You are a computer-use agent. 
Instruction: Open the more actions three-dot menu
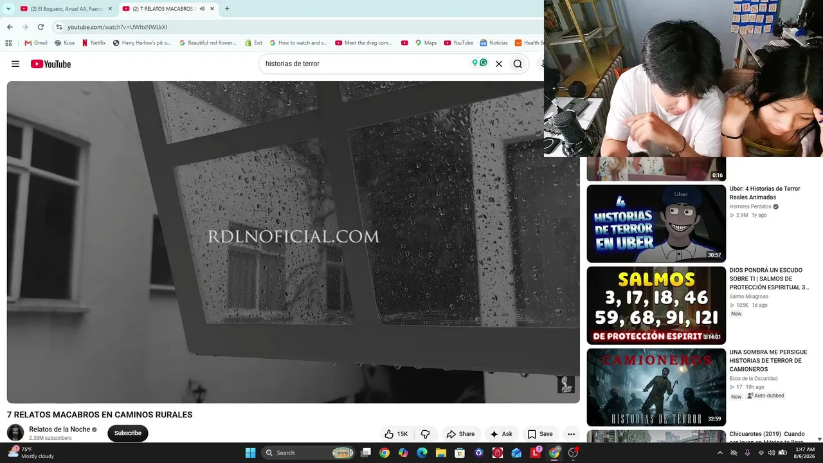[571, 434]
